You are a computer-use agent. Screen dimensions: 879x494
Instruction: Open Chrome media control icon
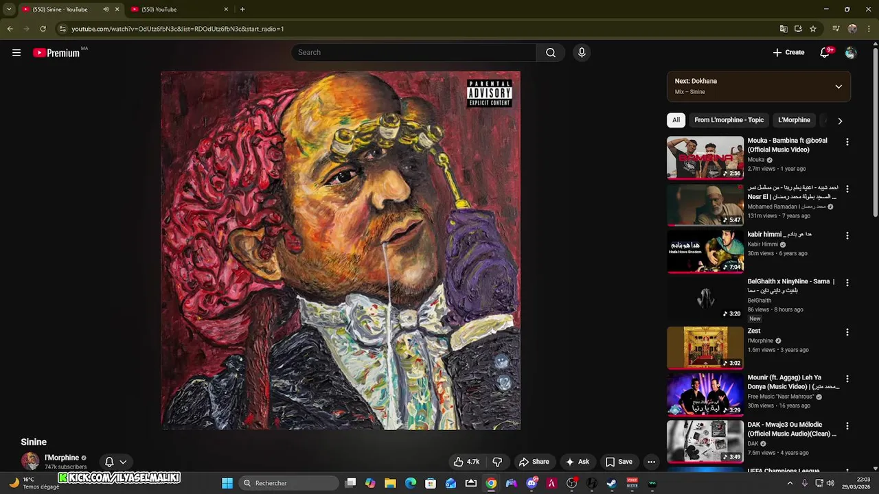(x=836, y=29)
